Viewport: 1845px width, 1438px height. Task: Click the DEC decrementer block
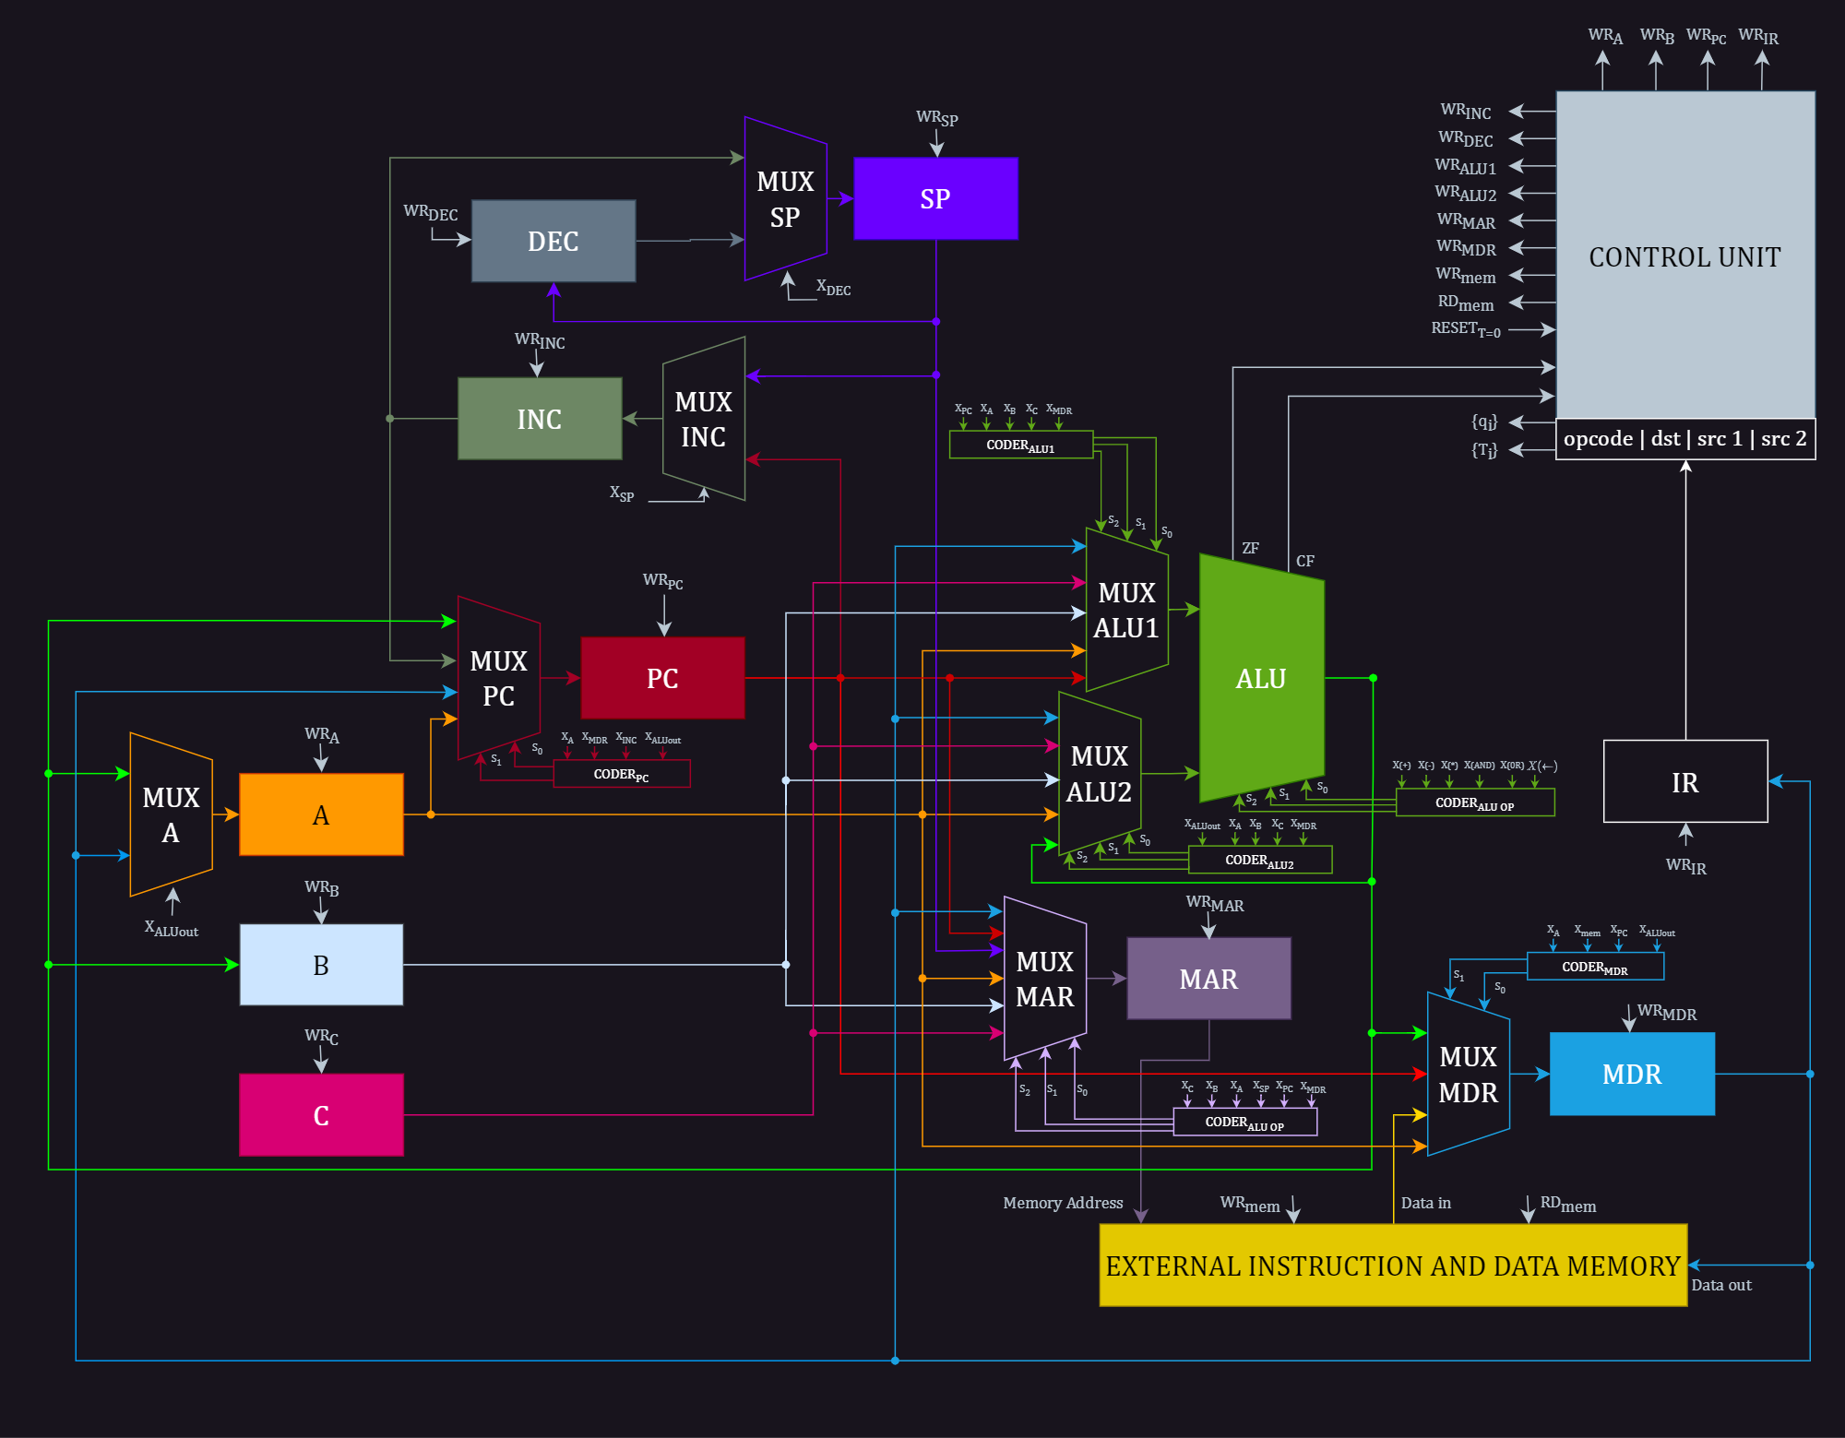tap(553, 241)
